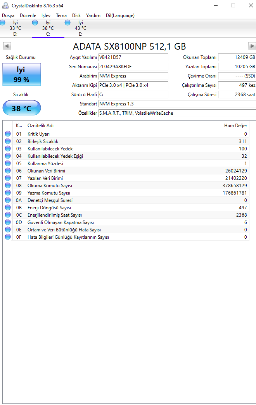256x405 pixels.
Task: Select the blue status orb for drive D:
Action: pyautogui.click(x=2, y=23)
